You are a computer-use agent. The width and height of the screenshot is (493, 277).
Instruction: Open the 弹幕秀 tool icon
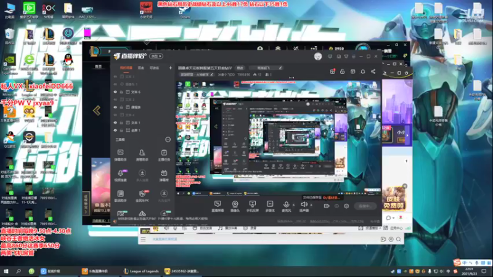click(x=164, y=175)
